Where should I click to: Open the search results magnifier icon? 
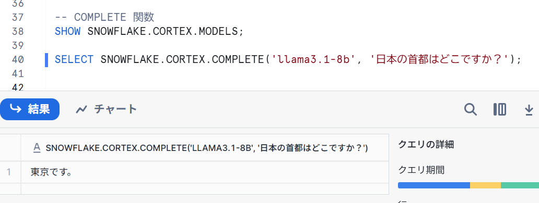[x=470, y=109]
